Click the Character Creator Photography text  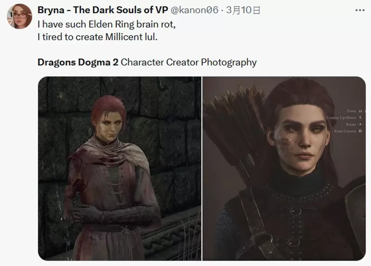pos(189,62)
